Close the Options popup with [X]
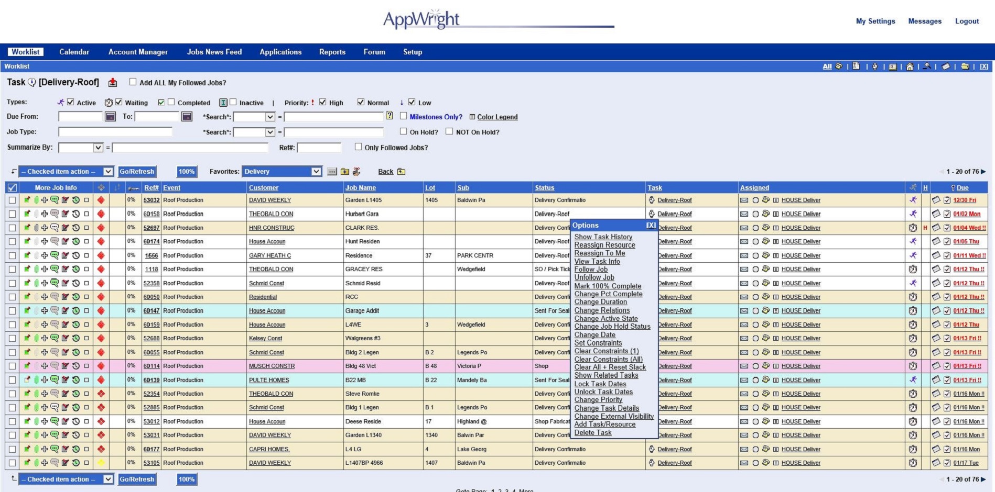The height and width of the screenshot is (492, 995). (x=651, y=225)
